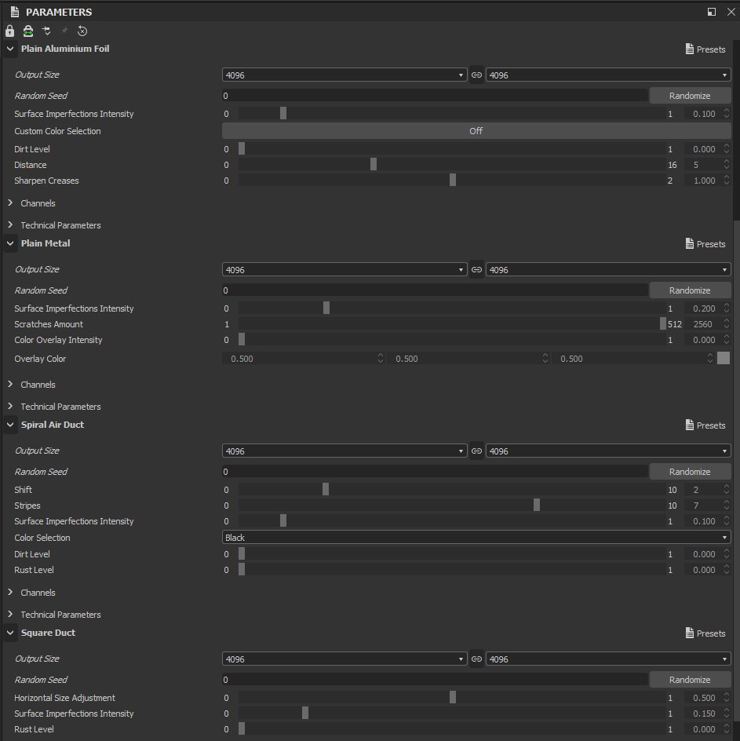Expand Channels under Plain Metal
740x741 pixels.
[10, 384]
